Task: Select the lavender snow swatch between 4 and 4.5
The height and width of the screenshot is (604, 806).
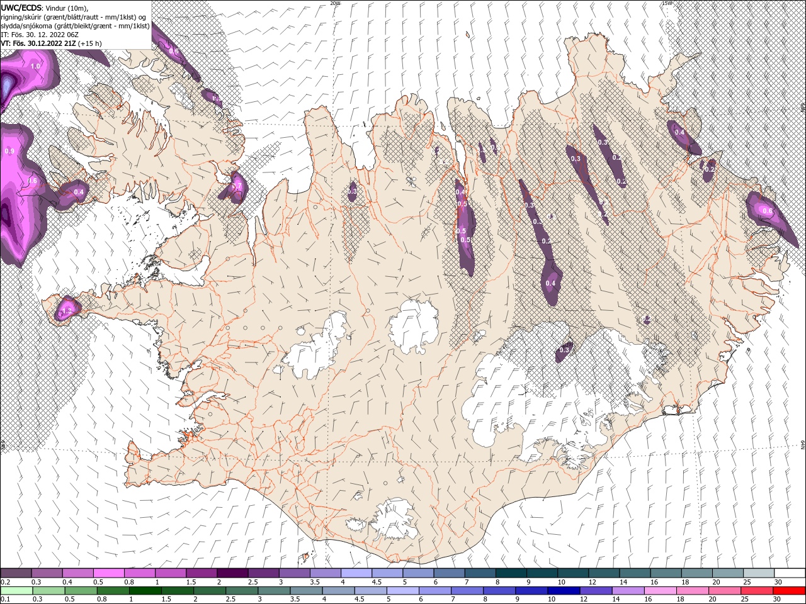Action: [x=356, y=573]
